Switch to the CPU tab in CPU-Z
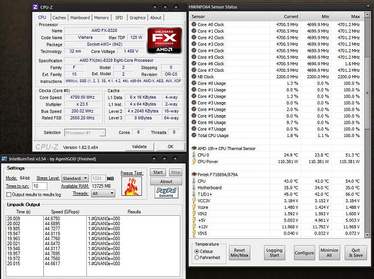Viewport: 374px width, 279px height. click(x=42, y=17)
